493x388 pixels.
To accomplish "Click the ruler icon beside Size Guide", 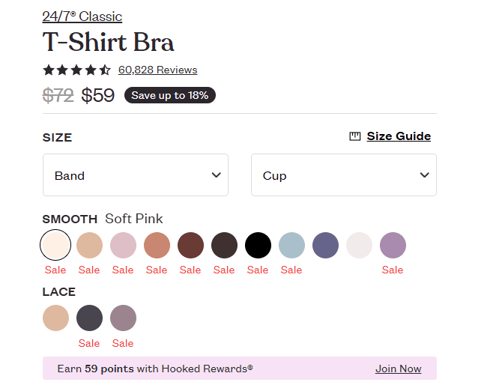I will pyautogui.click(x=355, y=136).
